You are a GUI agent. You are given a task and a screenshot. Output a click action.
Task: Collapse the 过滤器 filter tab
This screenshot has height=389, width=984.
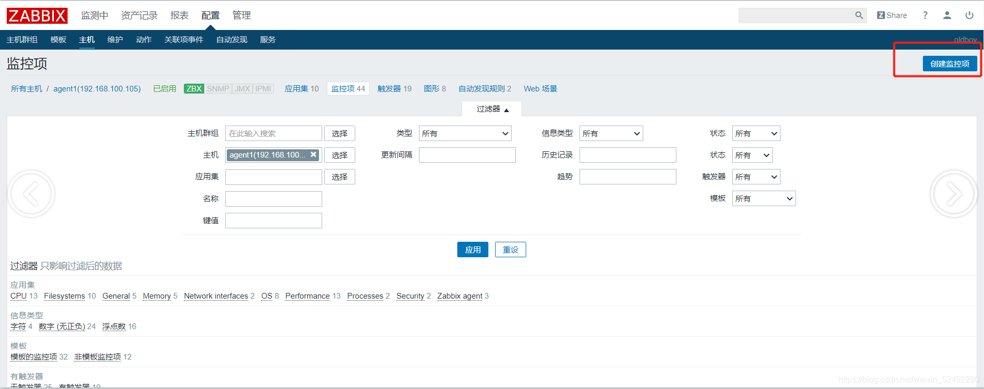click(x=492, y=109)
